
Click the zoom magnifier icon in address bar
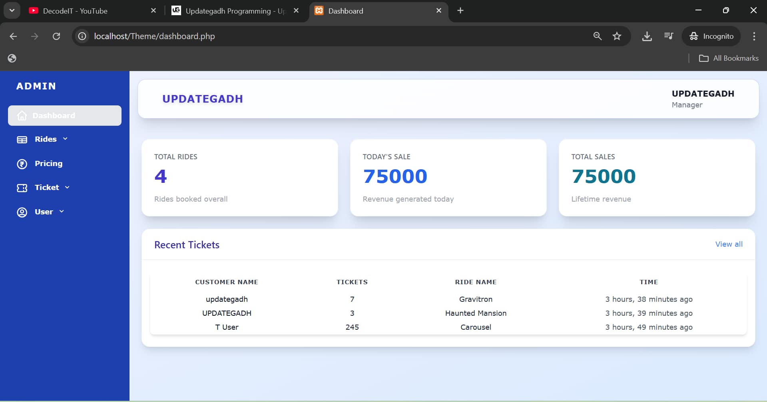tap(597, 36)
